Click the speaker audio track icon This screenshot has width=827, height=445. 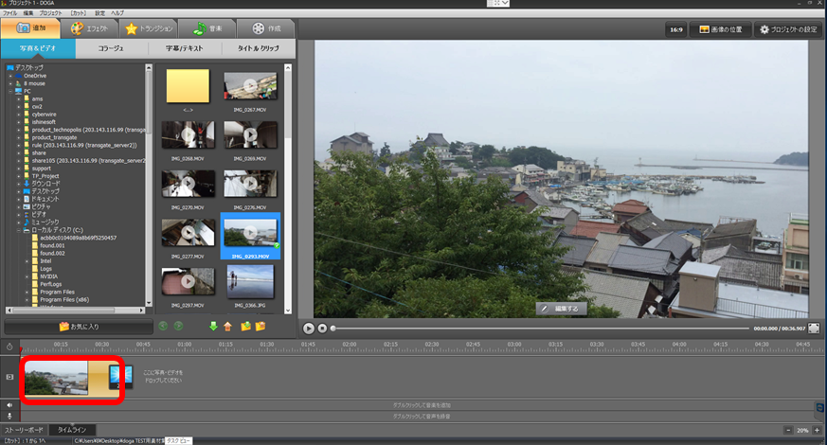coord(9,405)
